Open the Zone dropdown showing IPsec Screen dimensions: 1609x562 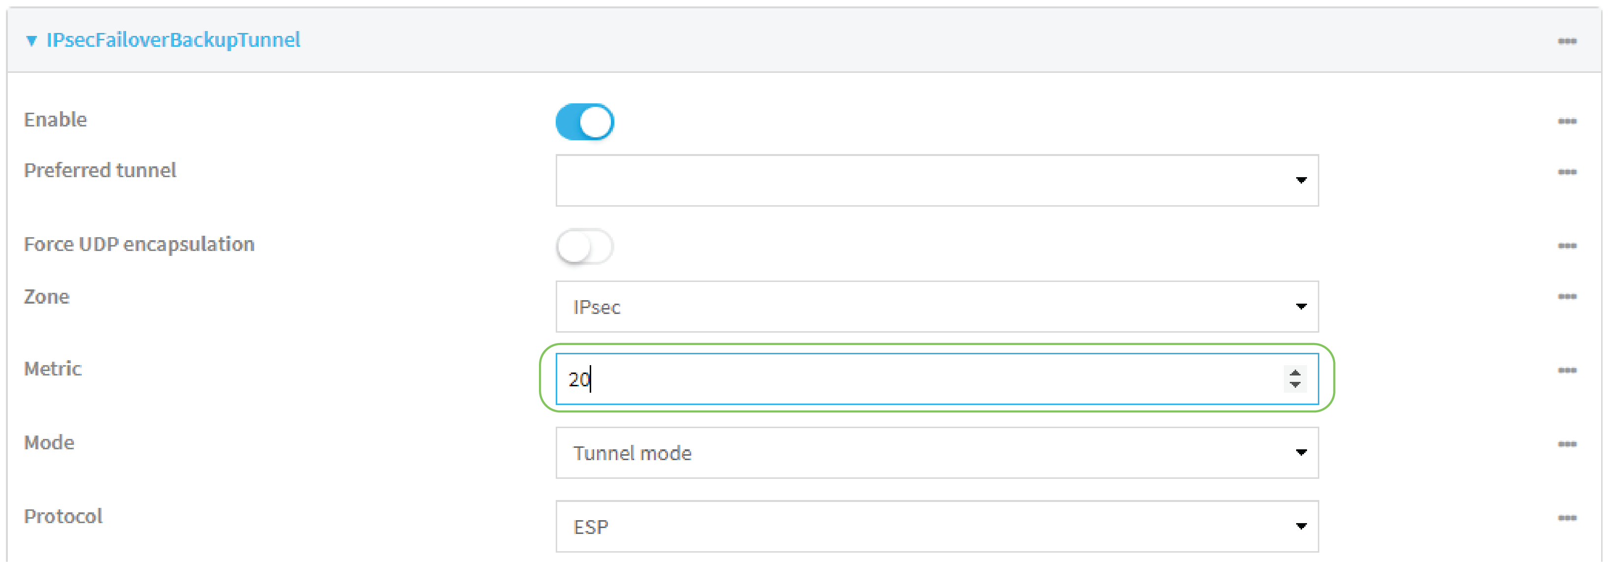[x=1301, y=306]
